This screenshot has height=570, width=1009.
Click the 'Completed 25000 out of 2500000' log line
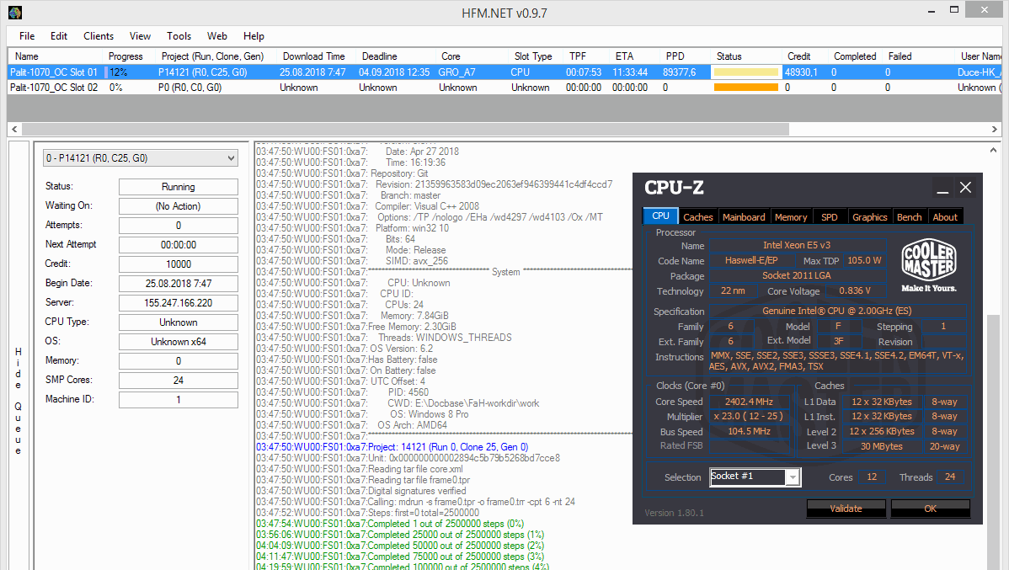[x=399, y=535]
